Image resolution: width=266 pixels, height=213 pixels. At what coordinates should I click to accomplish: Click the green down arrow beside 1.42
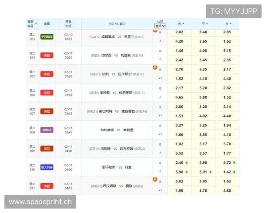(234, 172)
